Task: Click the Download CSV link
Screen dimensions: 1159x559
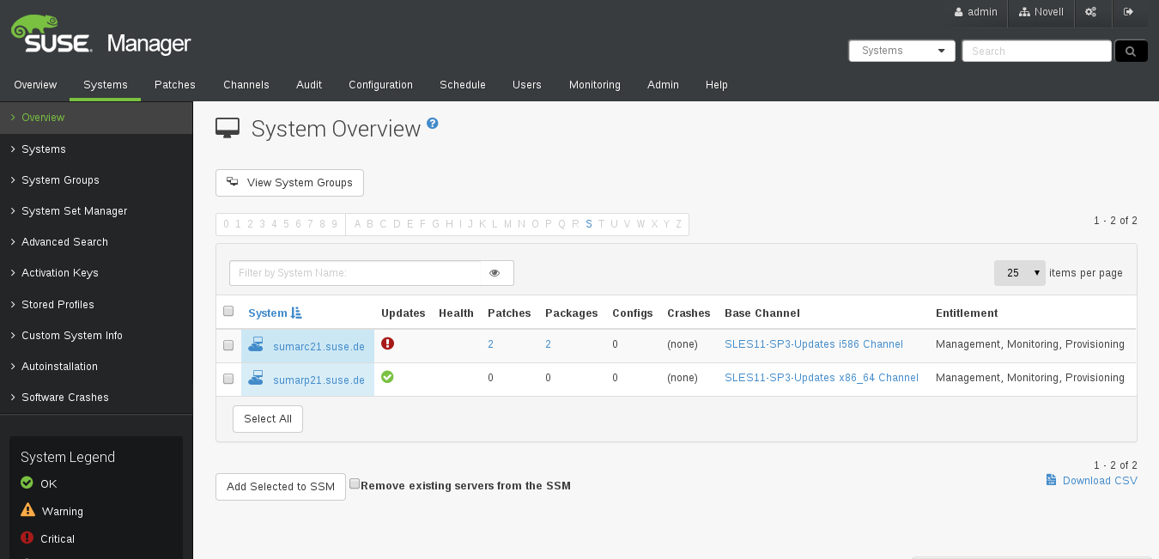Action: [1100, 481]
